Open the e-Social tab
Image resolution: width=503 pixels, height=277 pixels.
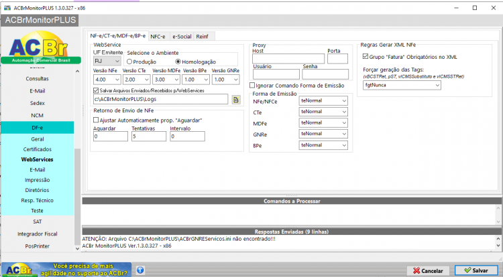(182, 36)
